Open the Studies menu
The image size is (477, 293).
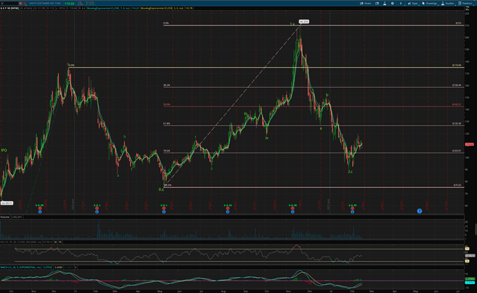tap(447, 3)
